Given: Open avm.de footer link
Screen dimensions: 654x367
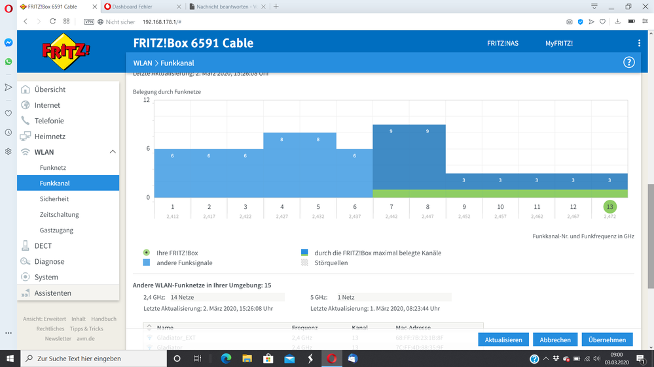Looking at the screenshot, I should point(86,339).
